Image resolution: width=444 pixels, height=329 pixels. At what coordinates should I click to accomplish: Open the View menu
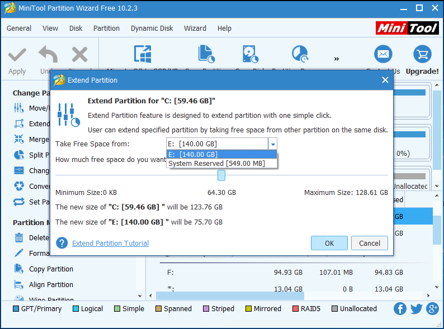[50, 28]
